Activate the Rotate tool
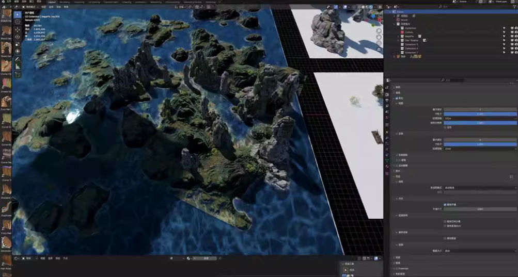This screenshot has height=277, width=518. point(18,37)
